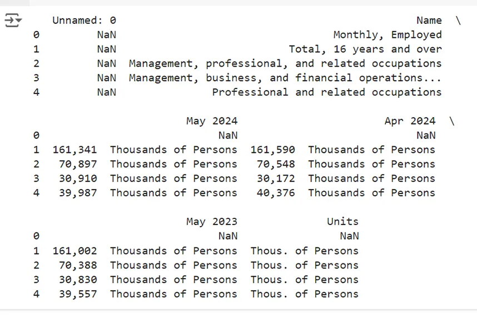477x319 pixels.
Task: Click "Management, professional, and related occupations" text
Action: [285, 64]
